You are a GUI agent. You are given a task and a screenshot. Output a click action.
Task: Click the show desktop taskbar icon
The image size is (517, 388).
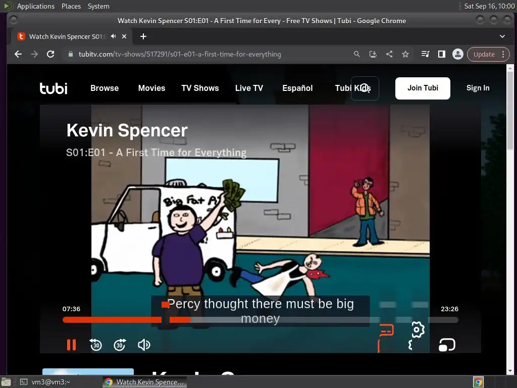tap(6, 382)
